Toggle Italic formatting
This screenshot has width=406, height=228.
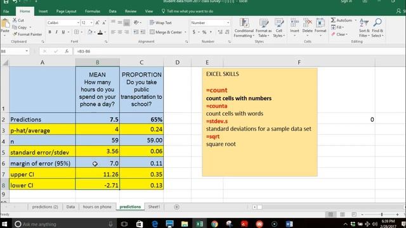click(x=56, y=32)
